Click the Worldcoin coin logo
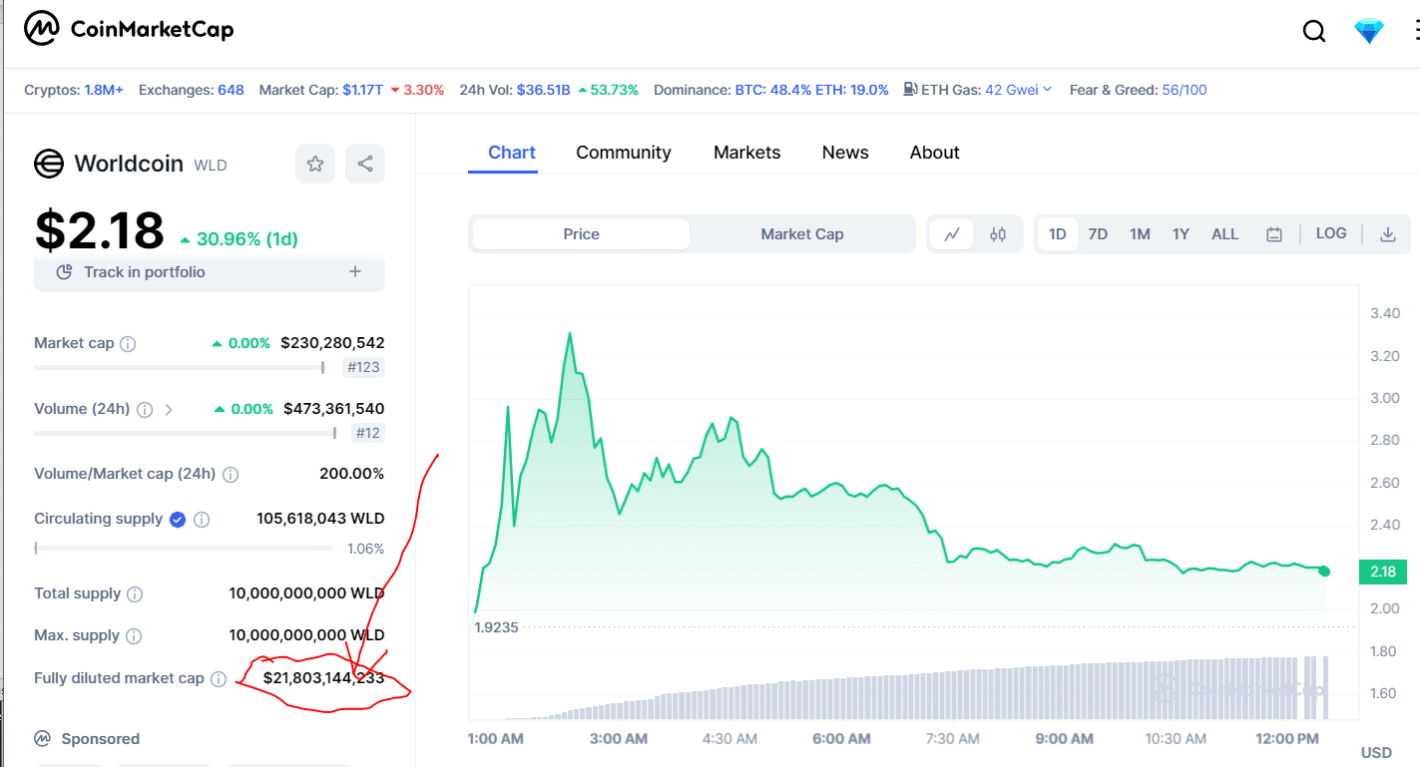This screenshot has width=1420, height=767. pyautogui.click(x=49, y=164)
